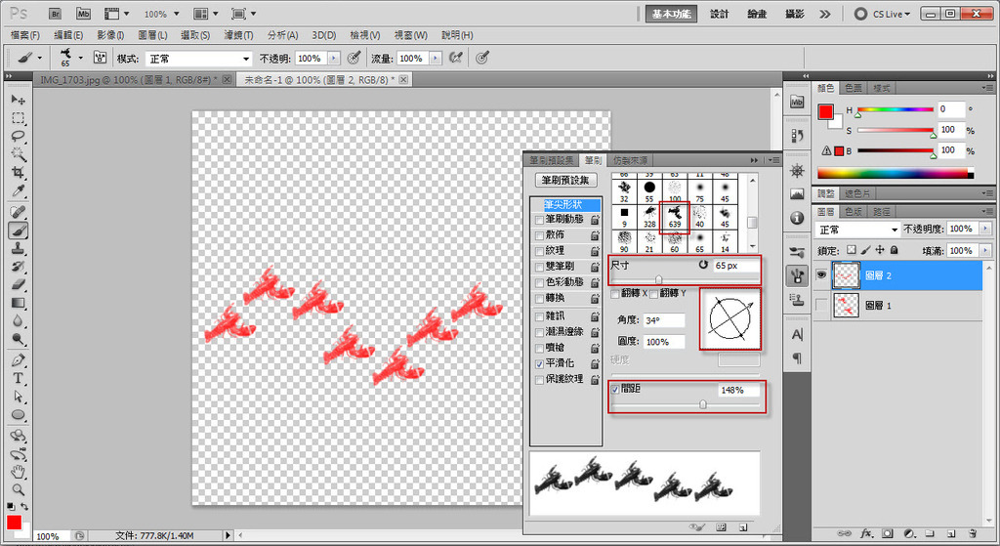
Task: Open the zoom level 100% dropdown in top bar
Action: coord(176,14)
